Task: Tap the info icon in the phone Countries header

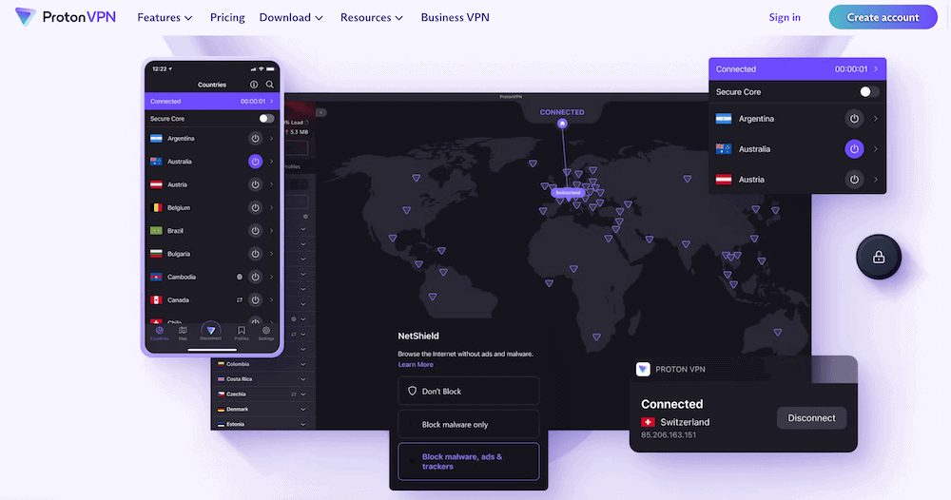Action: click(254, 85)
